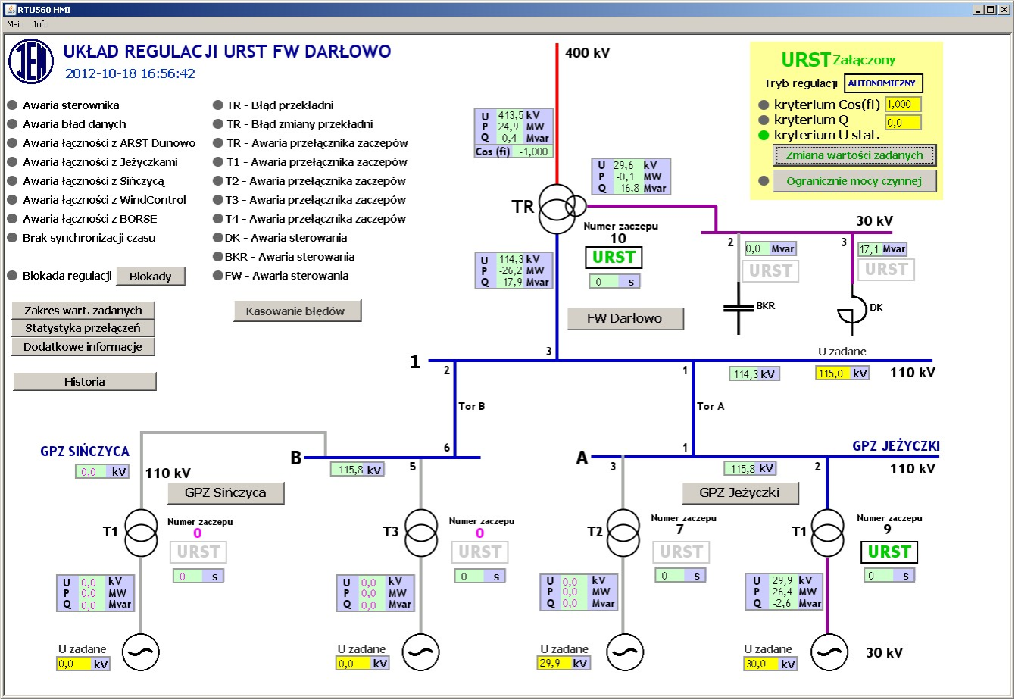Click the GPZ Sińczyca T1 transformer symbol
The height and width of the screenshot is (700, 1015).
click(x=142, y=533)
